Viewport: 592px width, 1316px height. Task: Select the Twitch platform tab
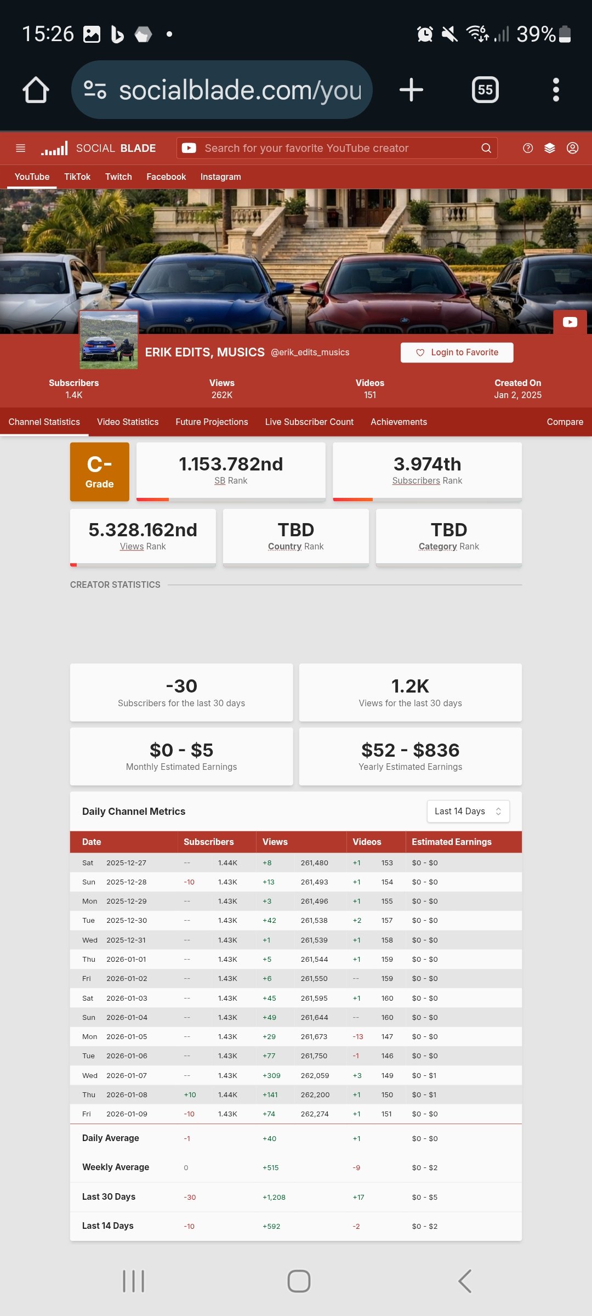tap(118, 177)
